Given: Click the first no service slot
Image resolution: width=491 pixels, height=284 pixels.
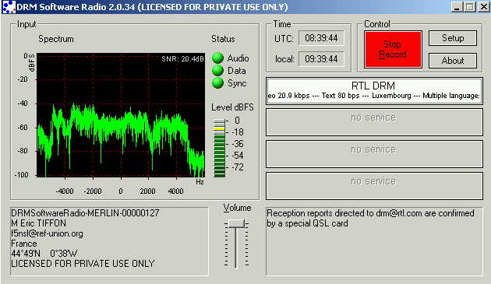Looking at the screenshot, I should point(374,122).
